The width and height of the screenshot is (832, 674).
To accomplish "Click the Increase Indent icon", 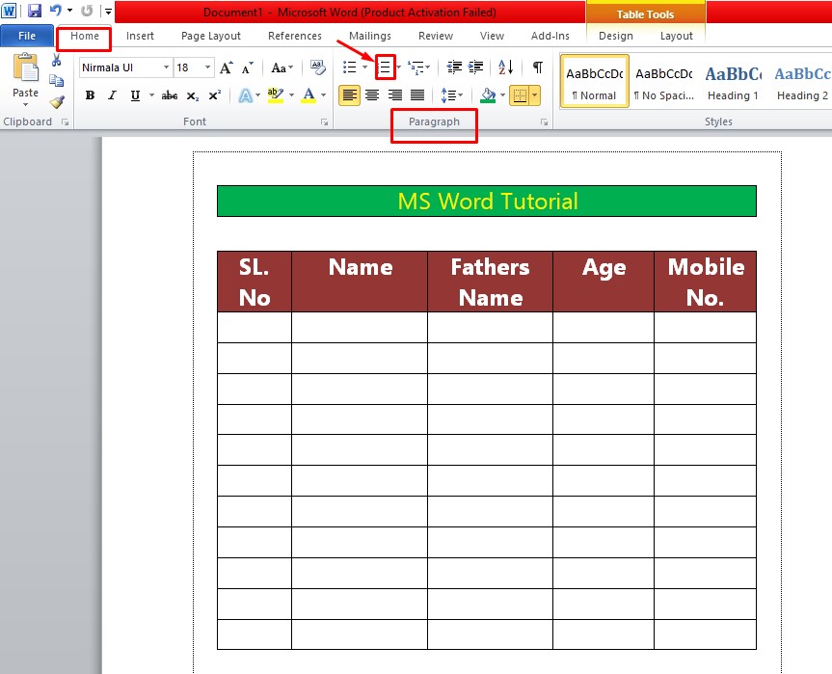I will 476,67.
